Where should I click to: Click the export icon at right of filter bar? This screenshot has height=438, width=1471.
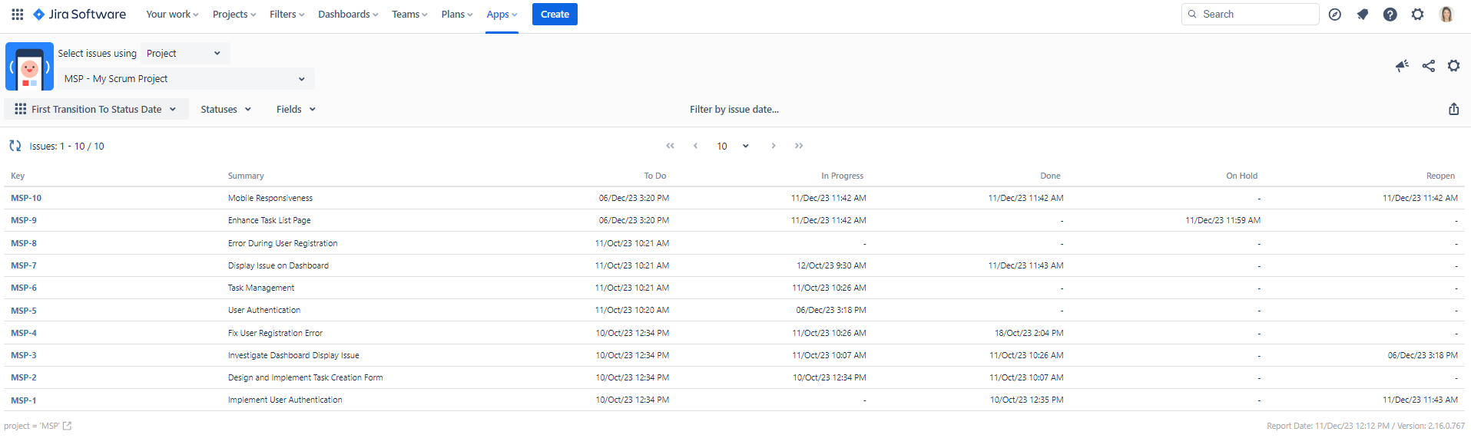click(x=1453, y=109)
